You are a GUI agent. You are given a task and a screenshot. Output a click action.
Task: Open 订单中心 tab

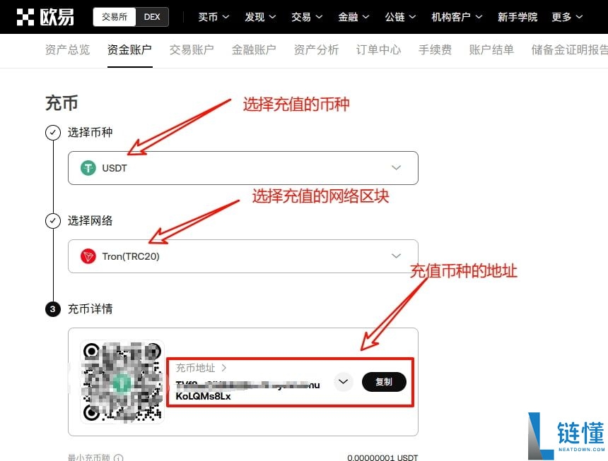point(378,49)
